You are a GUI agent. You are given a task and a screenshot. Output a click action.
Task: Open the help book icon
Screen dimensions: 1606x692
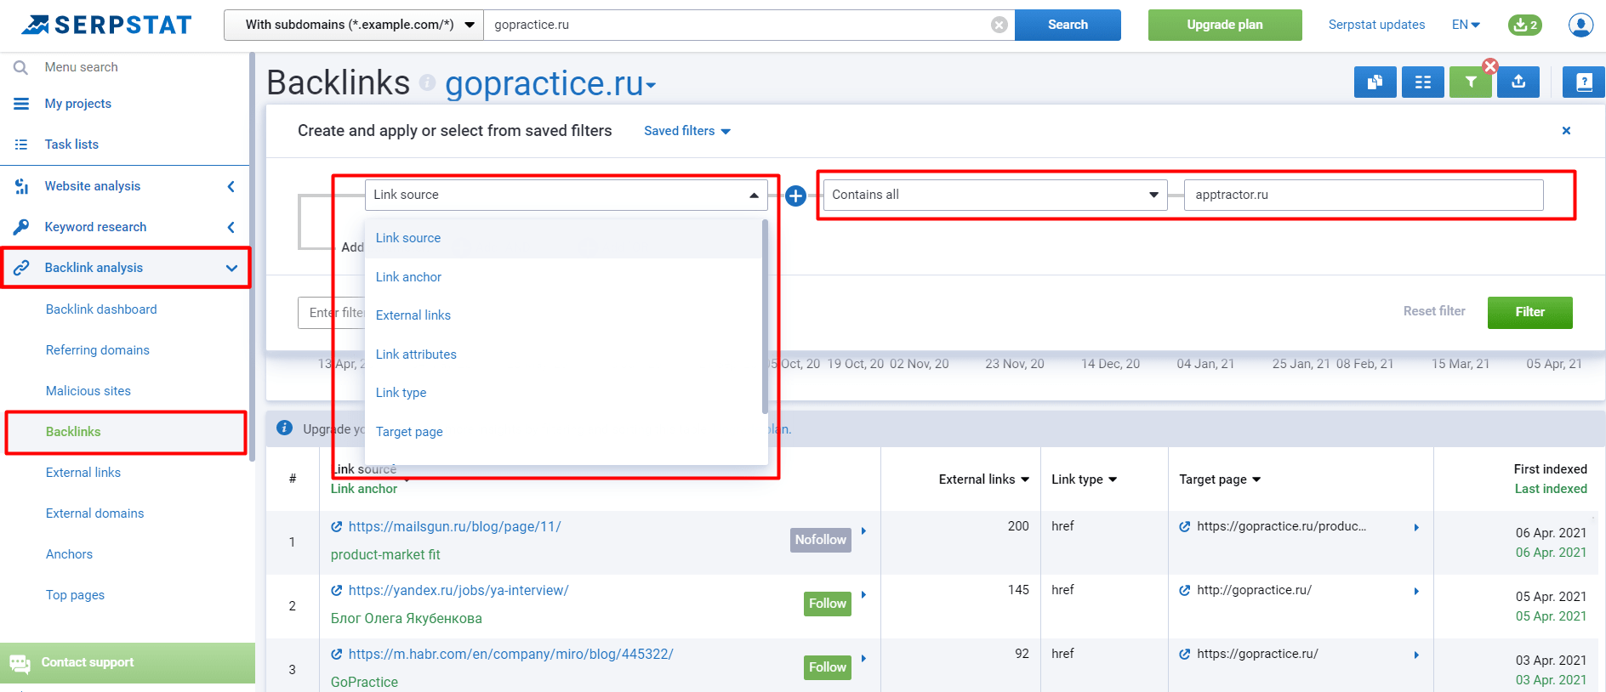pos(1584,82)
